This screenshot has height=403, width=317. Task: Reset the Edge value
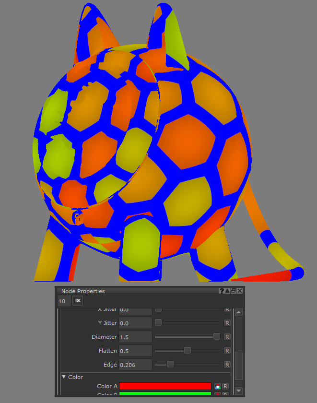(227, 365)
